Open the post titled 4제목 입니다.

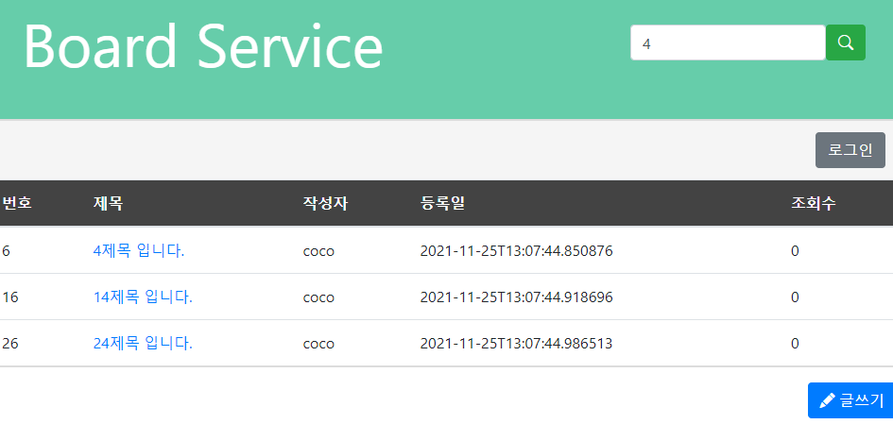pyautogui.click(x=138, y=251)
